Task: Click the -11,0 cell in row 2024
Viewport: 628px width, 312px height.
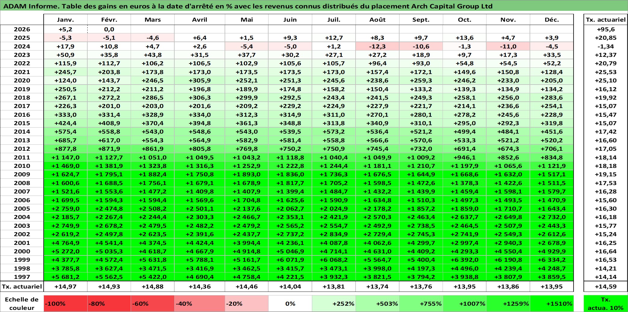Action: click(508, 46)
